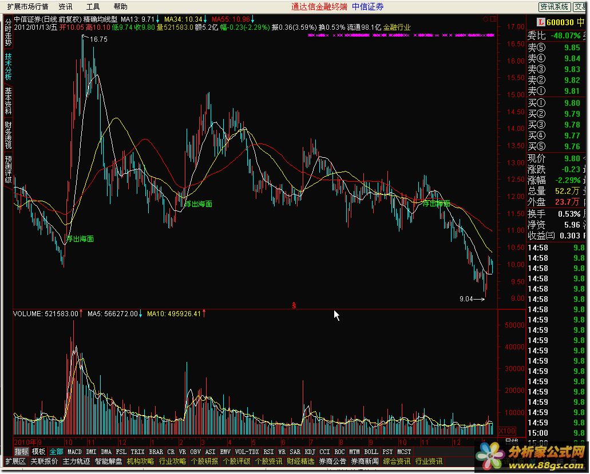Open the 智能解盘 tab
The width and height of the screenshot is (590, 474).
point(108,461)
